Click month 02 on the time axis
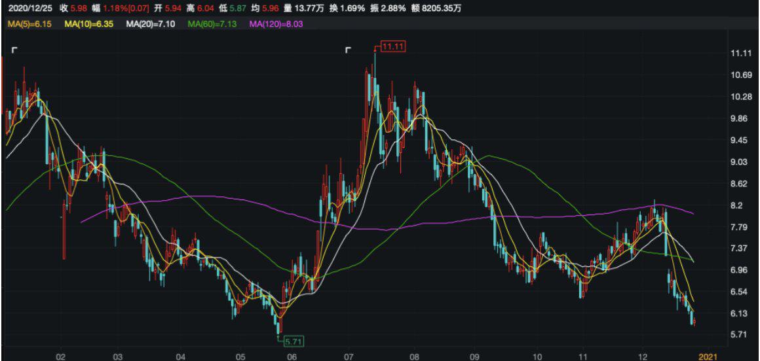 (x=60, y=356)
